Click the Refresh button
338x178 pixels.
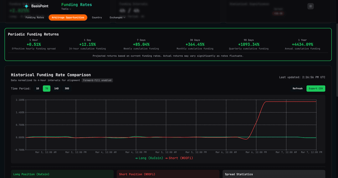(297, 88)
